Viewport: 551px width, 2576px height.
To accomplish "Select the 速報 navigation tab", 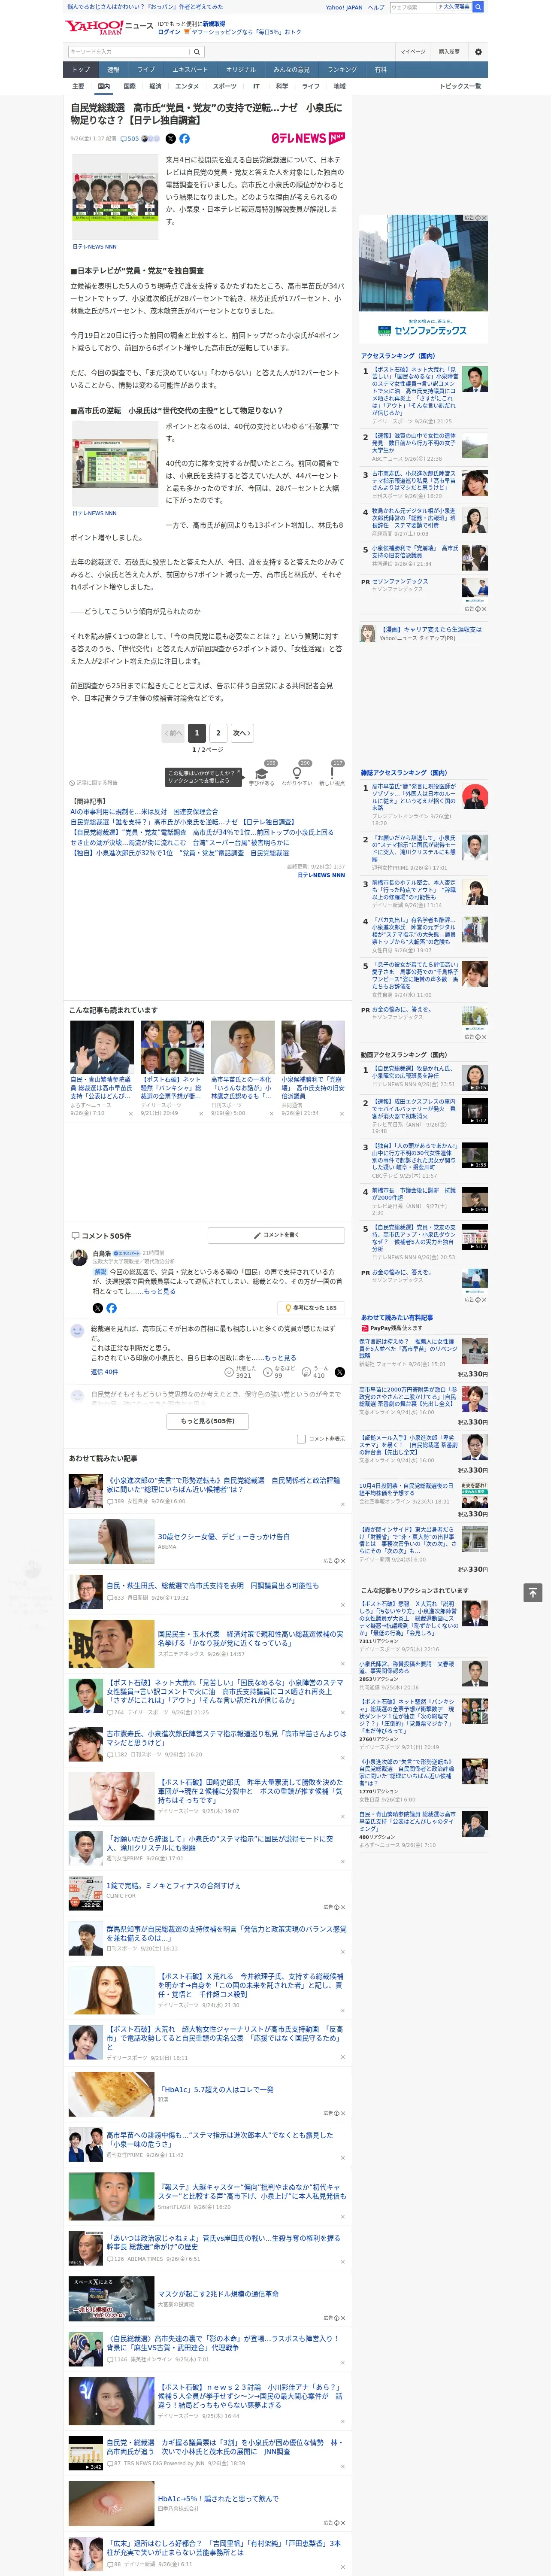I will point(113,69).
